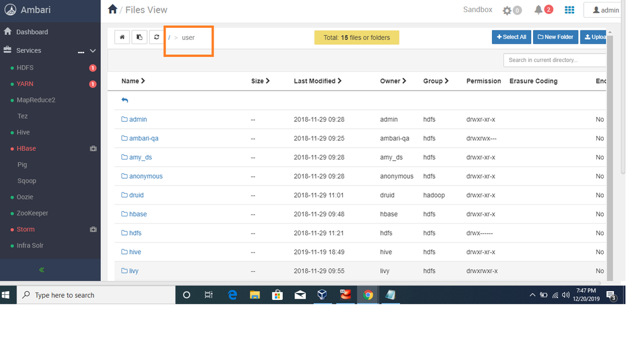Viewport: 631px width, 355px height.
Task: Open the Windows notification center icon
Action: tap(611, 296)
